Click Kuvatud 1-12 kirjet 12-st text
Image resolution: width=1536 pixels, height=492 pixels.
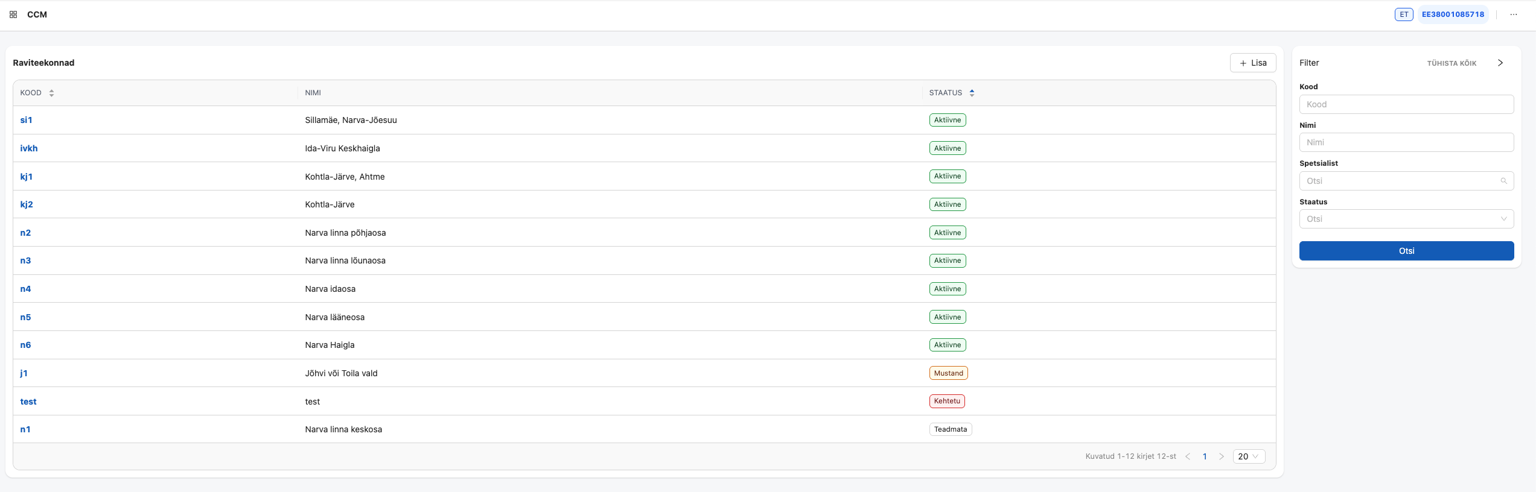[1130, 456]
